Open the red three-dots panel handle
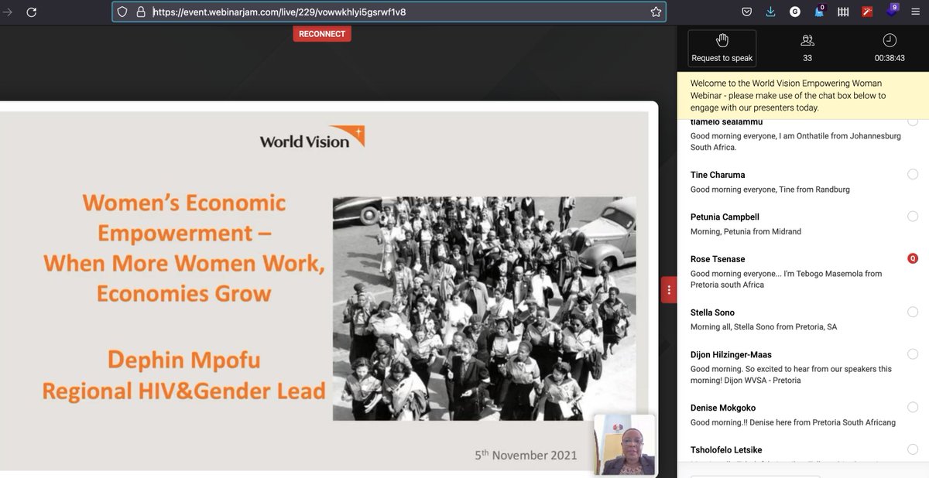This screenshot has height=478, width=929. click(670, 289)
